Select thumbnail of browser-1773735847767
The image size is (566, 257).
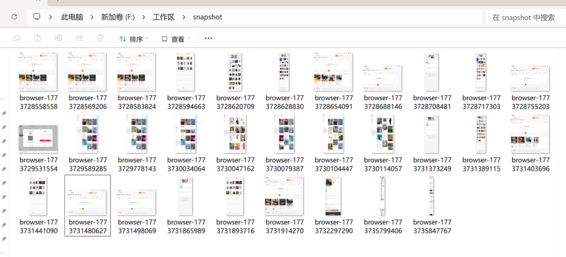tap(432, 196)
